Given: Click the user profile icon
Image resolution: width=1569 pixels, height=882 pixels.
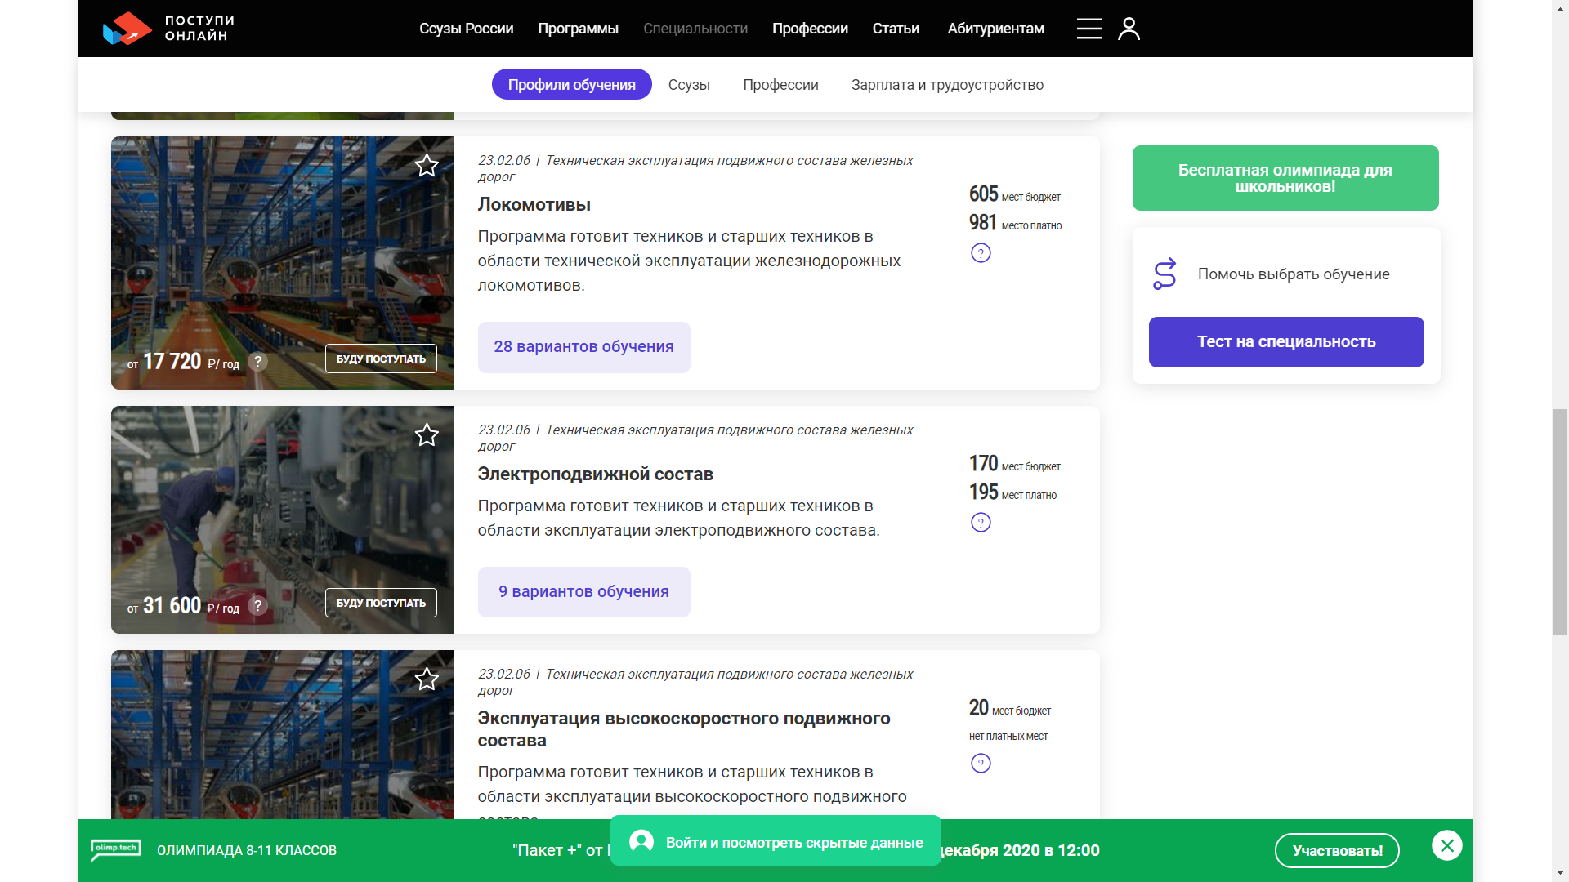Looking at the screenshot, I should (x=1129, y=29).
